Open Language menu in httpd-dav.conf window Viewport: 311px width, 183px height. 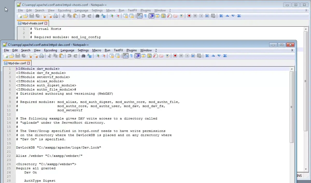(67, 50)
